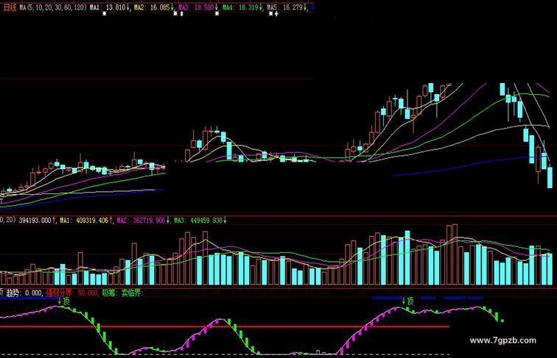Open the www.7gpzb.com watermark link
This screenshot has height=358, width=557.
pyautogui.click(x=503, y=340)
